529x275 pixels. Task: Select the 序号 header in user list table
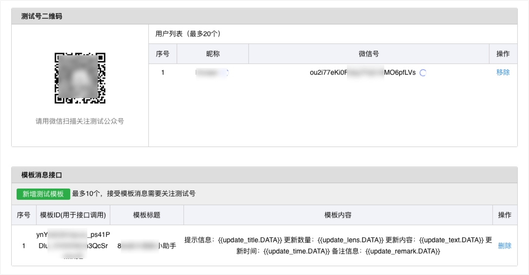[163, 54]
